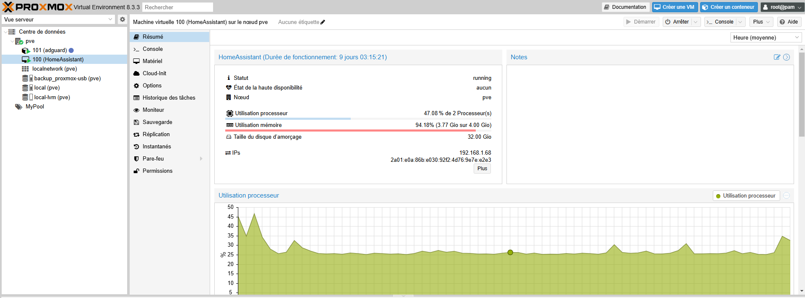Open the Vue serveur dropdown

[58, 19]
